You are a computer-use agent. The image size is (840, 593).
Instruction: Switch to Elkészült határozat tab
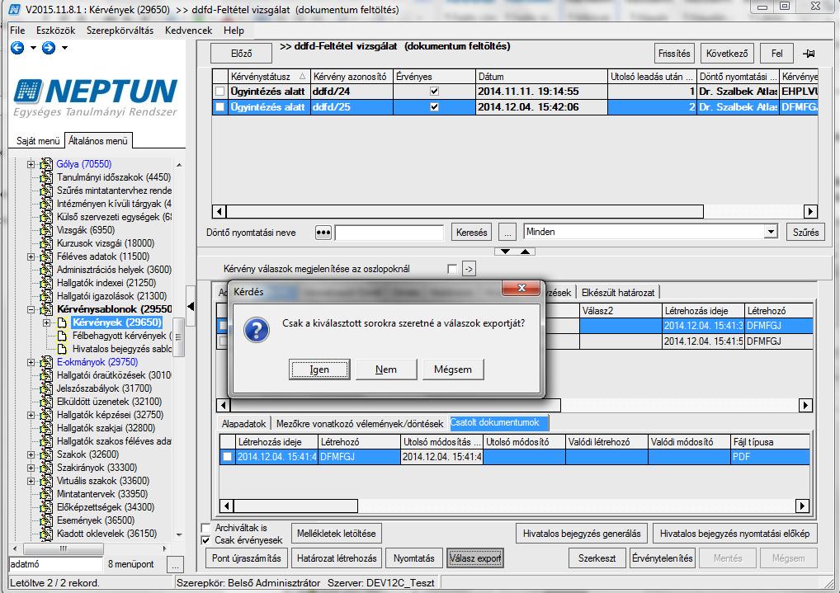click(x=618, y=293)
